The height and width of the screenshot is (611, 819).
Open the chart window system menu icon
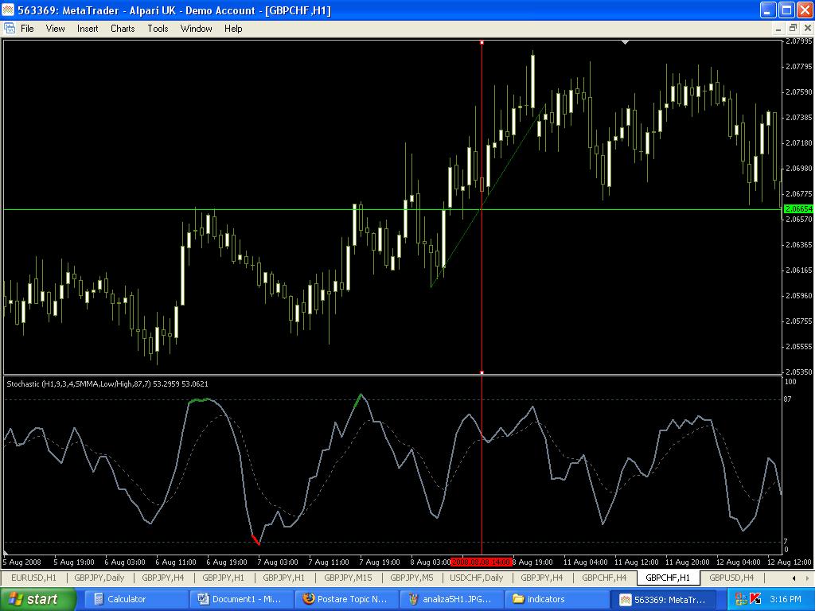10,28
